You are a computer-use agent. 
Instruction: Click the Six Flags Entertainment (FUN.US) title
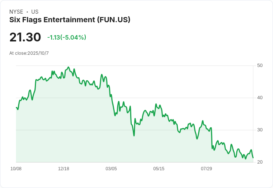70,20
